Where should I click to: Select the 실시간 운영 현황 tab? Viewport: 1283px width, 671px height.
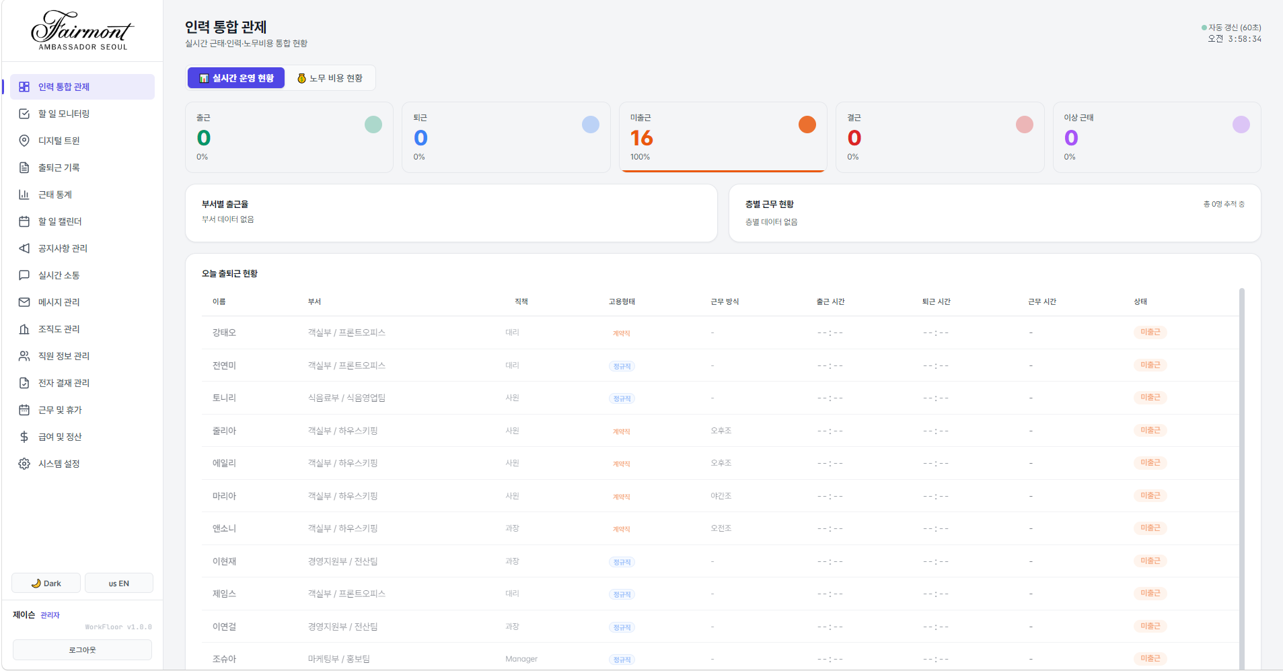pyautogui.click(x=236, y=78)
